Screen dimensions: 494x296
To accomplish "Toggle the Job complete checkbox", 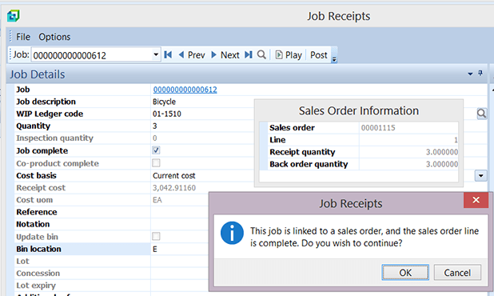I will pos(156,150).
